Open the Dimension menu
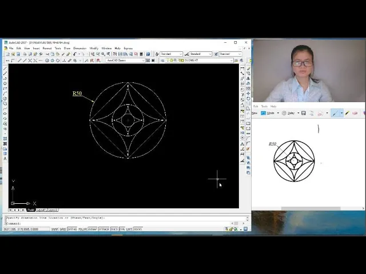 tap(79, 49)
